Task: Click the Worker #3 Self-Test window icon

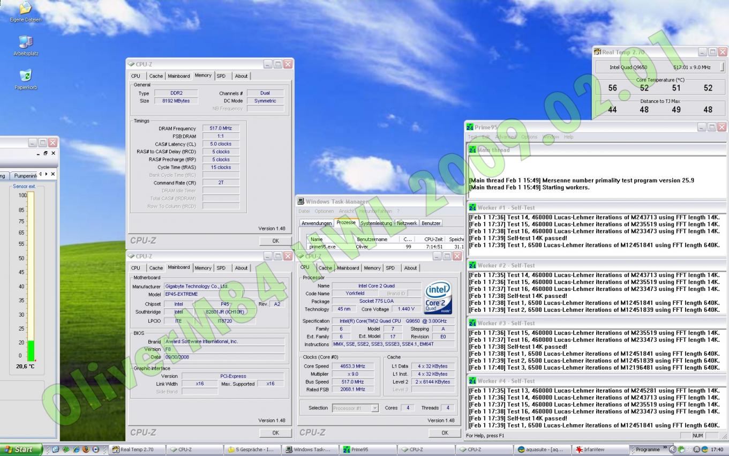Action: 472,323
